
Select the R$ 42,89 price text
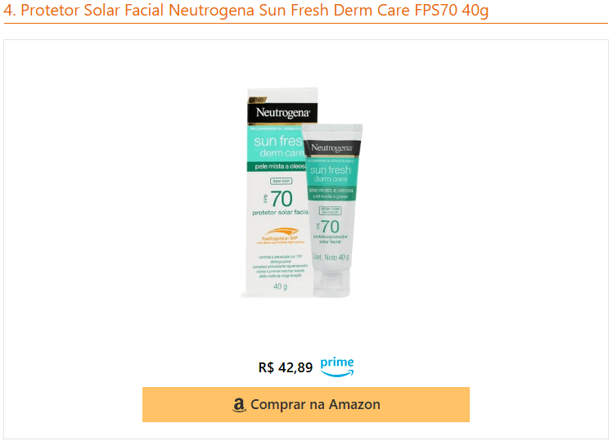pos(286,367)
